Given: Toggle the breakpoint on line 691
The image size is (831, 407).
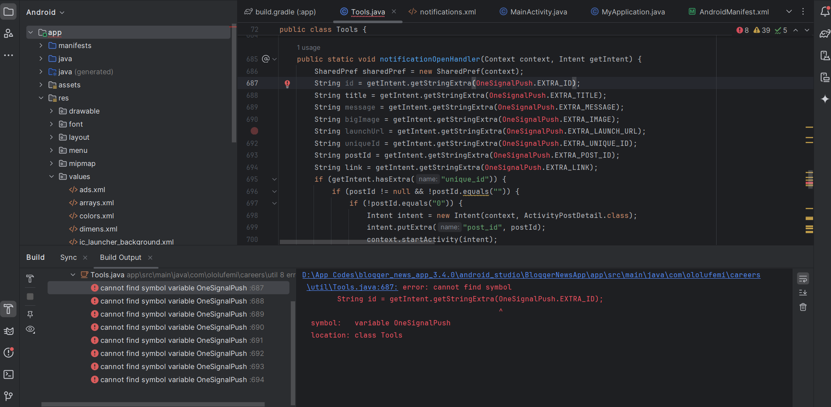Looking at the screenshot, I should click(255, 131).
